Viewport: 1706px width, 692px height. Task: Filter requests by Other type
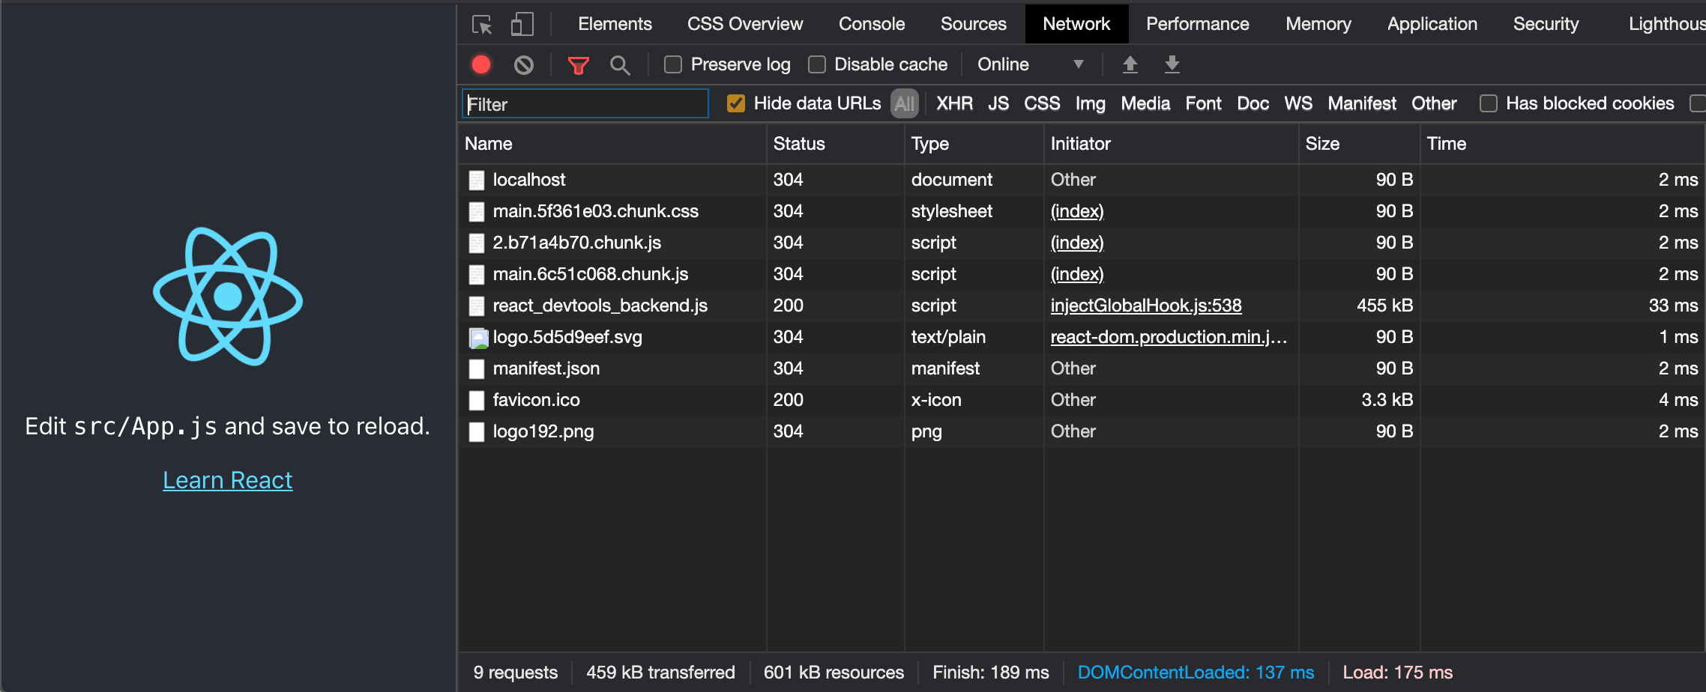click(1434, 103)
